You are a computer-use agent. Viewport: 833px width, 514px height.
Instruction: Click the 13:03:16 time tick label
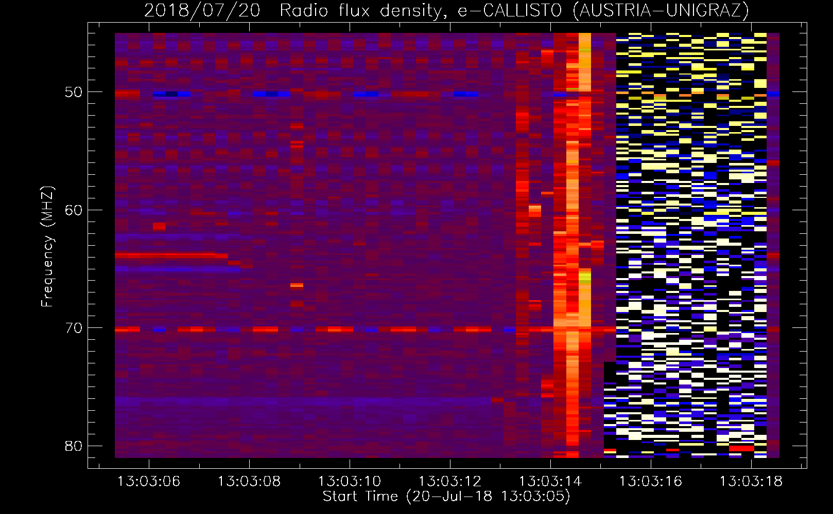tap(651, 482)
